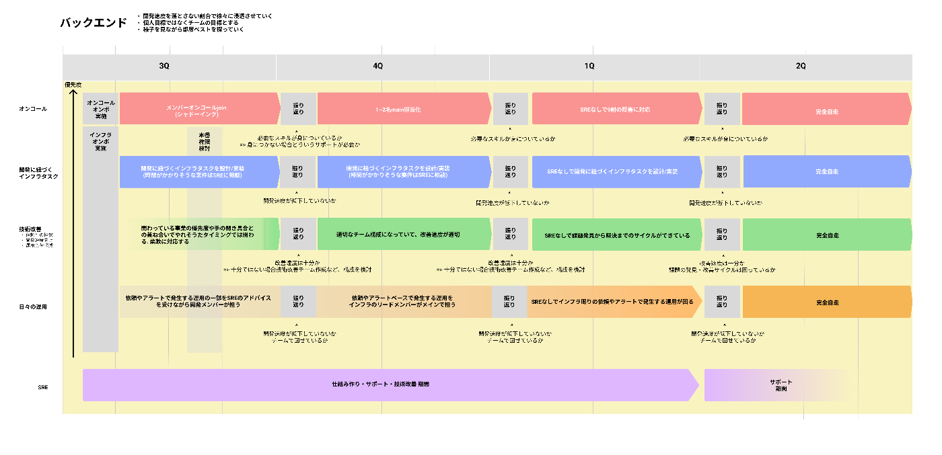Image resolution: width=942 pixels, height=455 pixels.
Task: Select the メンバーオンコールjoin (シャドーイング) red block
Action: pos(200,109)
